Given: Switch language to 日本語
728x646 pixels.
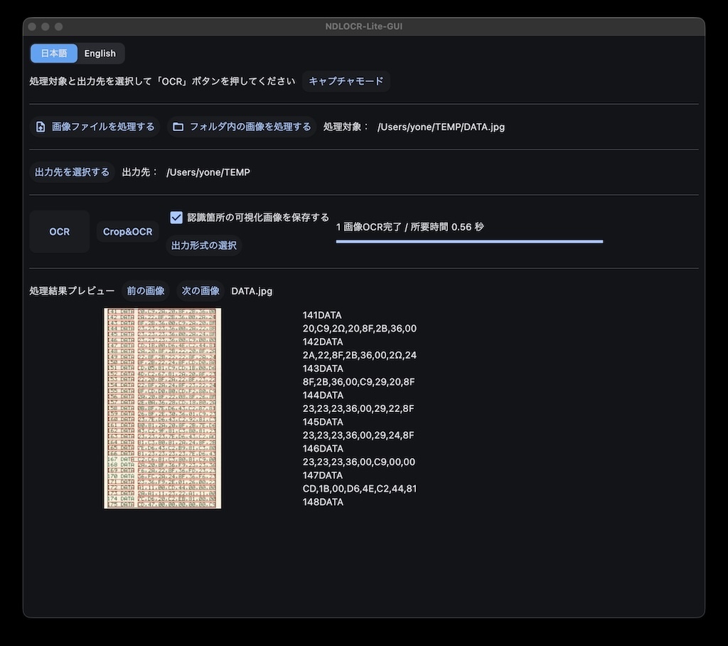Looking at the screenshot, I should [54, 53].
